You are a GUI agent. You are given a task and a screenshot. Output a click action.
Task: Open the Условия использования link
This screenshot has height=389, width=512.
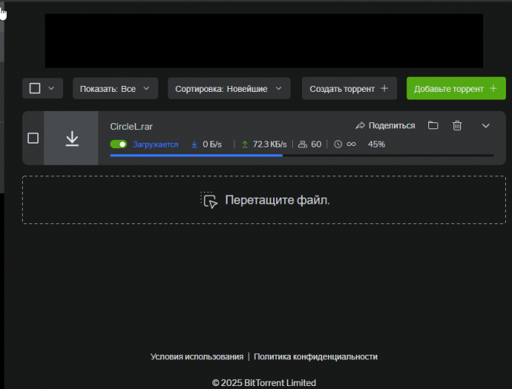pos(197,357)
